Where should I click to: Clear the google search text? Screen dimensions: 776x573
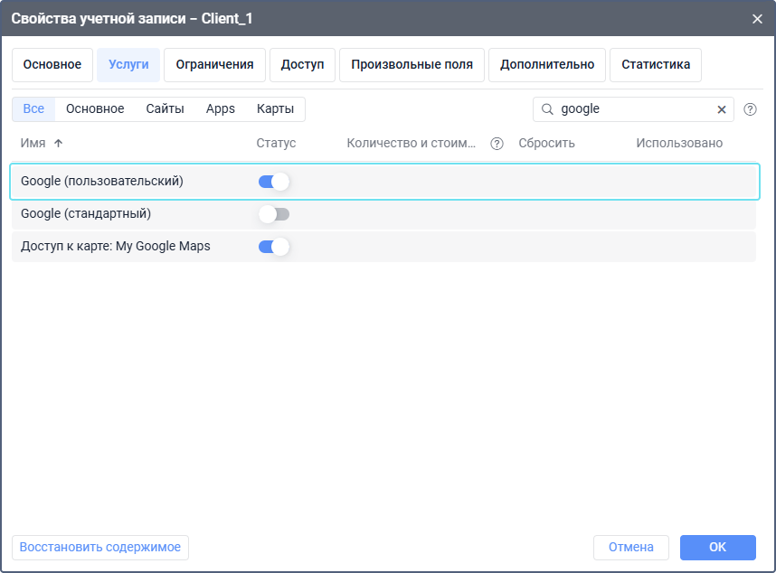click(722, 109)
